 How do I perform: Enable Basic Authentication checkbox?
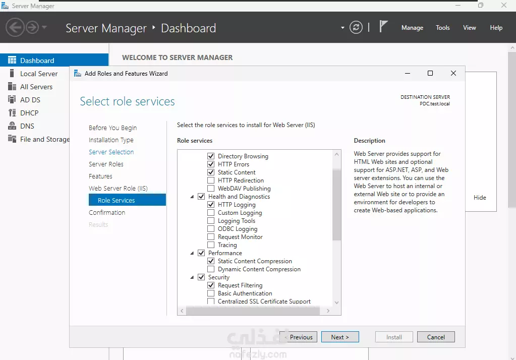[x=211, y=293]
